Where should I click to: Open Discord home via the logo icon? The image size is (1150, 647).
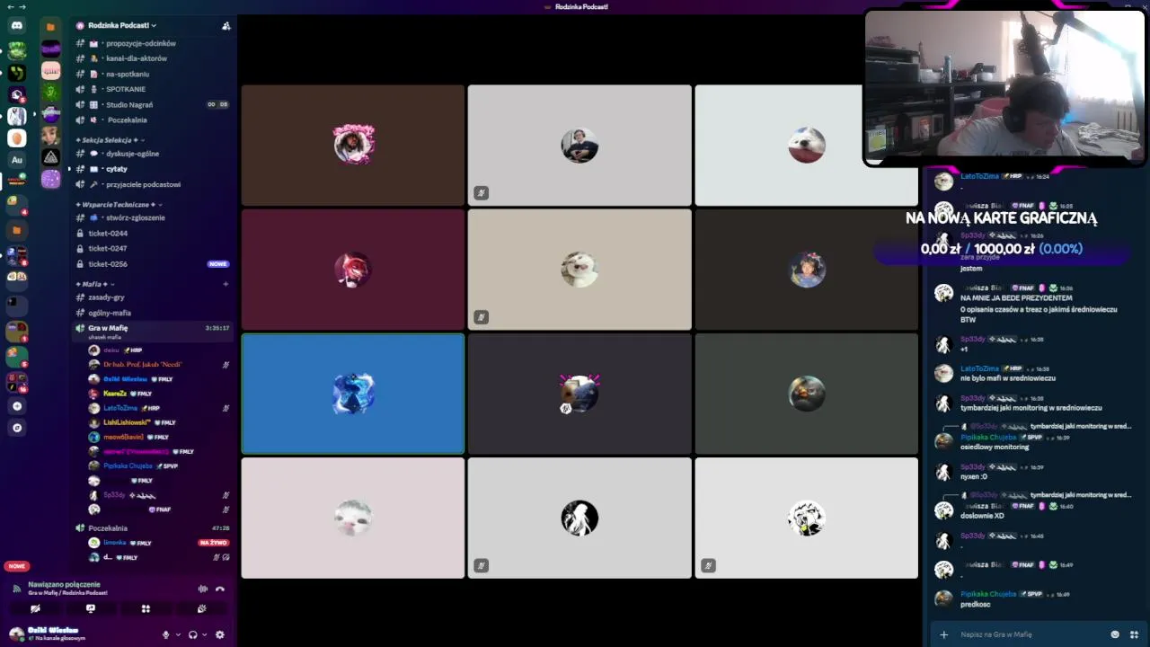[16, 26]
